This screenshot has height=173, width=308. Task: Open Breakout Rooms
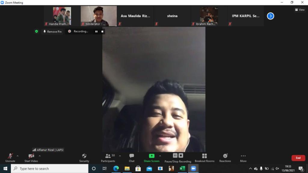(205, 157)
